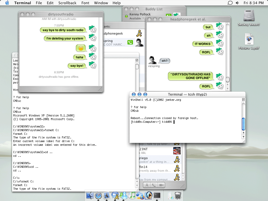The width and height of the screenshot is (268, 201).
Task: Open the Edit menu
Action: coord(50,3)
